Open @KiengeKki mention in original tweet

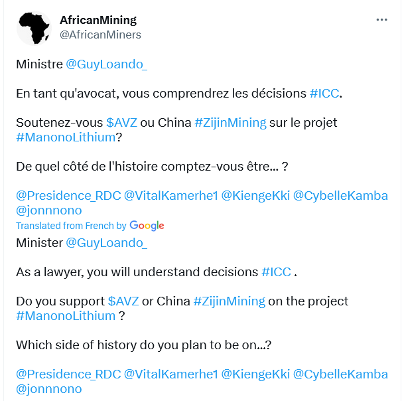[255, 196]
